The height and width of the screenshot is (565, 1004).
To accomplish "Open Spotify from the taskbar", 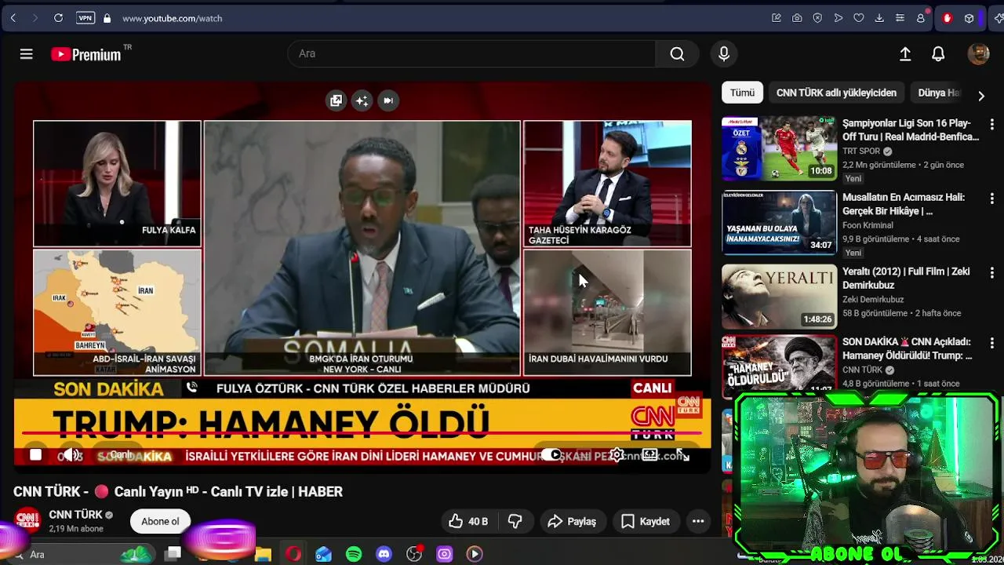I will (x=354, y=554).
